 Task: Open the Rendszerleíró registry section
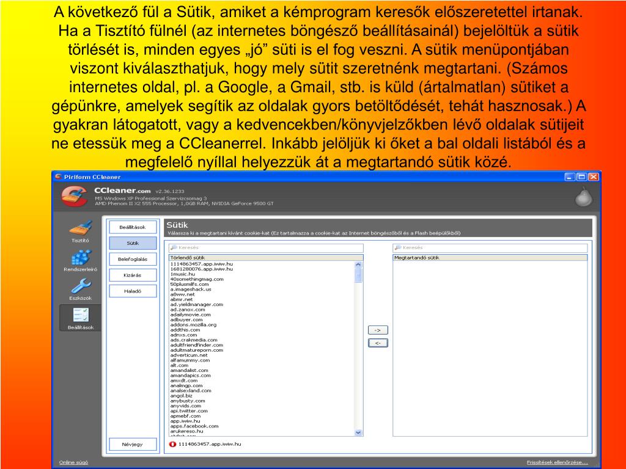80,260
